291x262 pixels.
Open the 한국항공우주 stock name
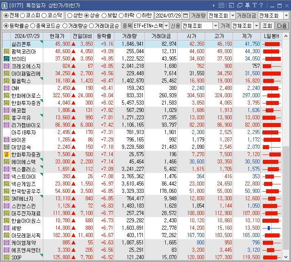[26, 191]
